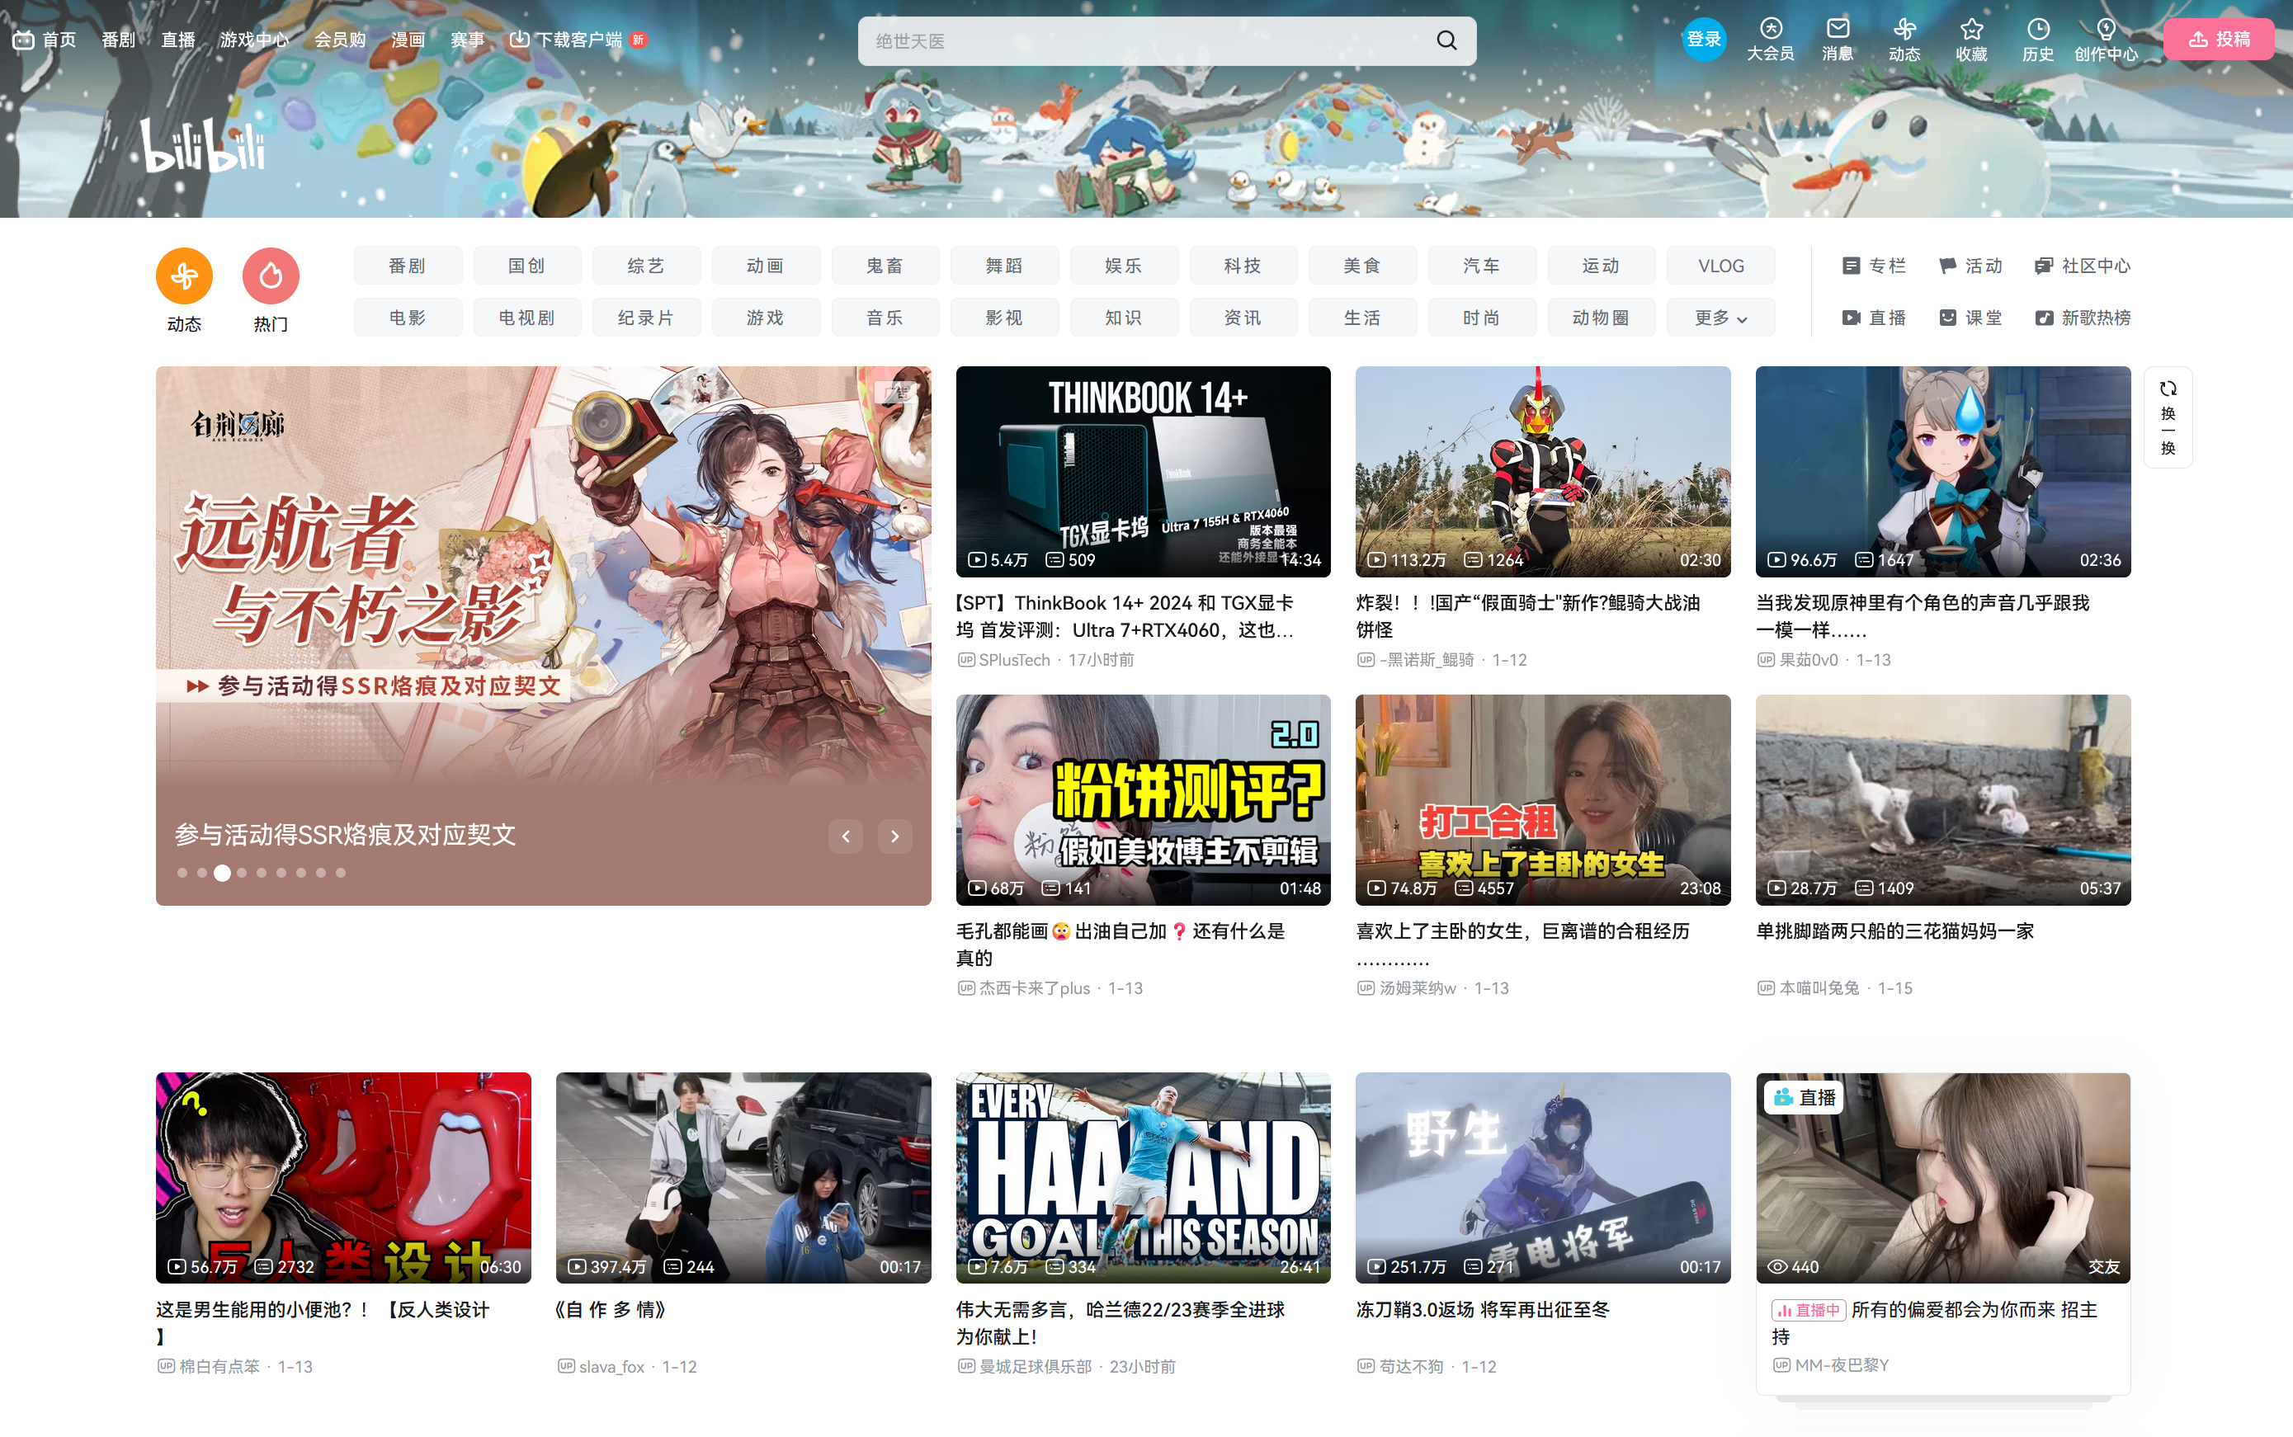Image resolution: width=2293 pixels, height=1437 pixels.
Task: Select the last carousel dot
Action: pos(340,873)
